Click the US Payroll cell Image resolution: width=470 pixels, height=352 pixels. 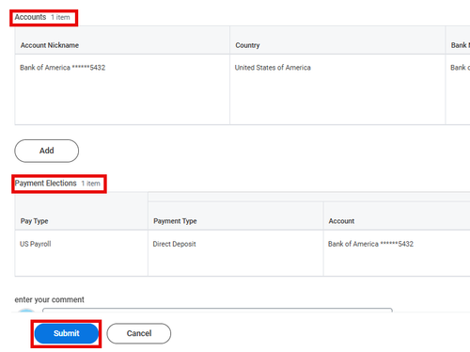(36, 244)
